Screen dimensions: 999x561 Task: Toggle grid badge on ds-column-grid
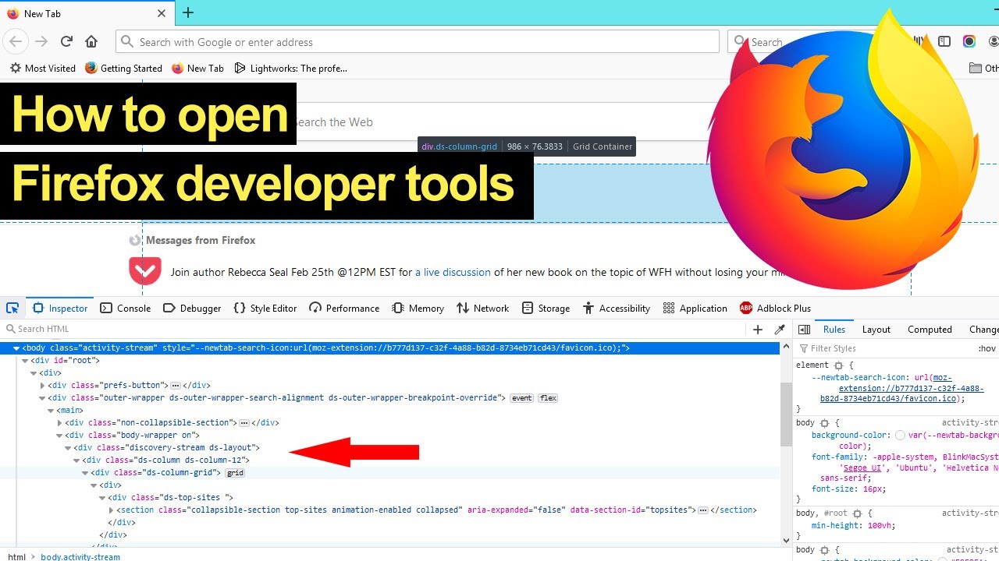235,473
